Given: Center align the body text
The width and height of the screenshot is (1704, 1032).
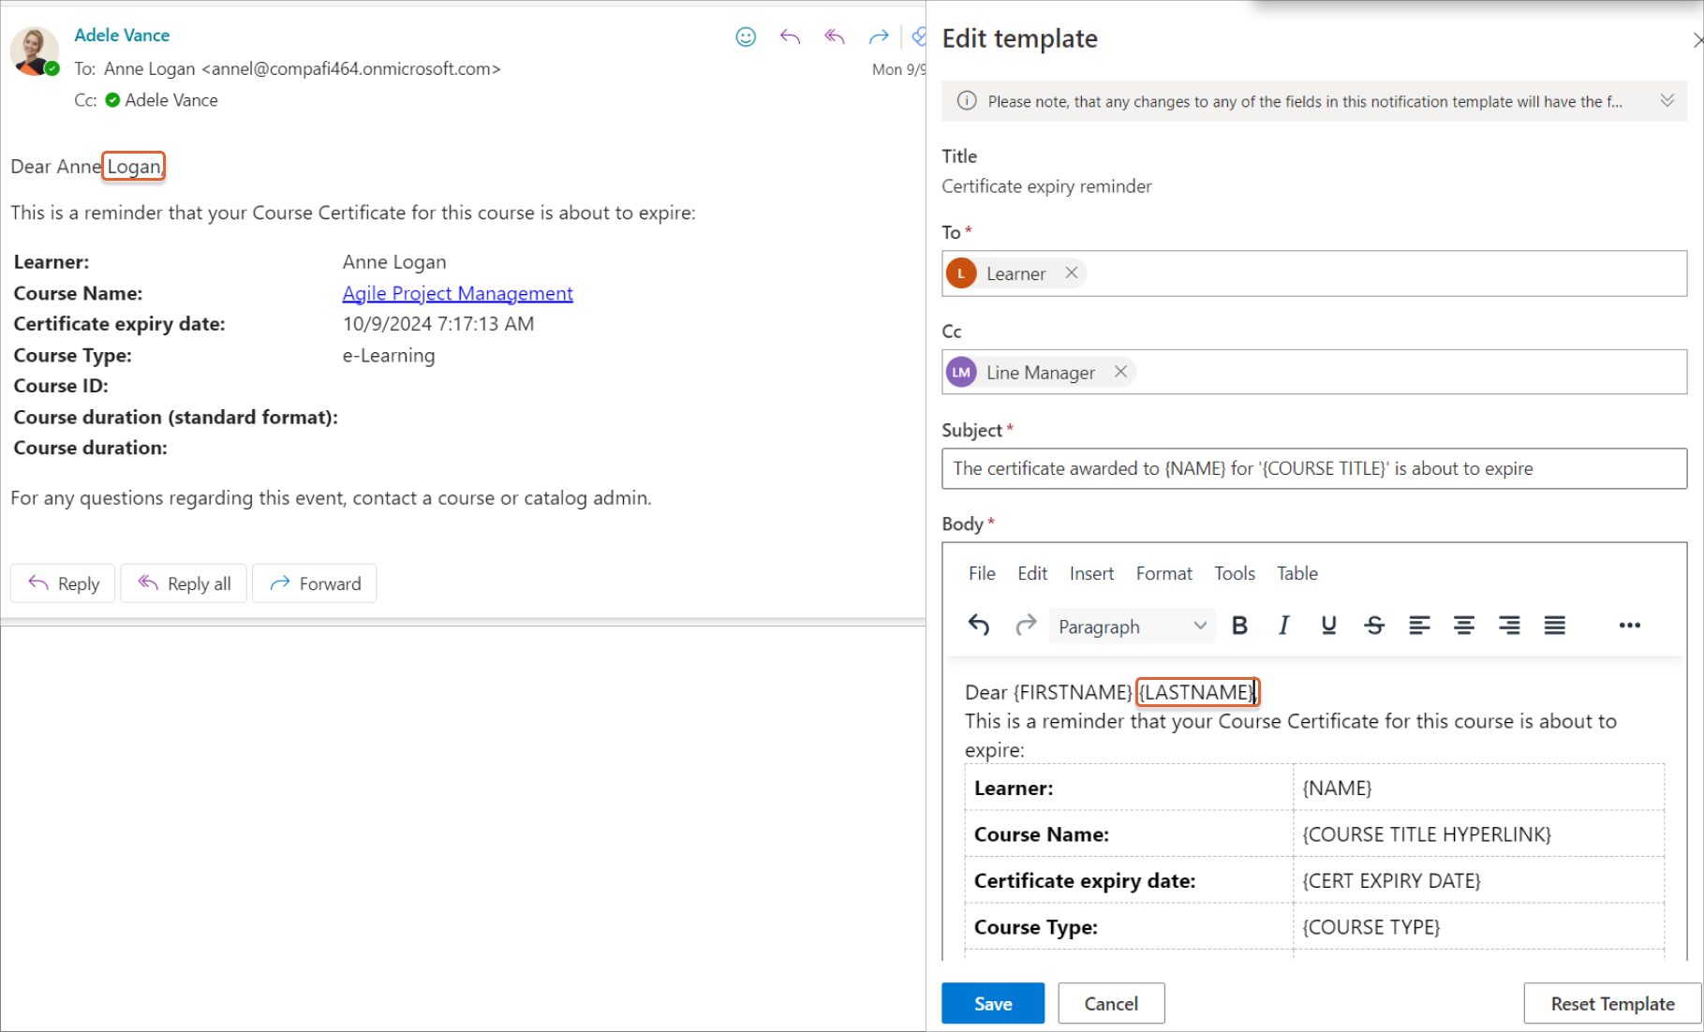Looking at the screenshot, I should (x=1464, y=626).
